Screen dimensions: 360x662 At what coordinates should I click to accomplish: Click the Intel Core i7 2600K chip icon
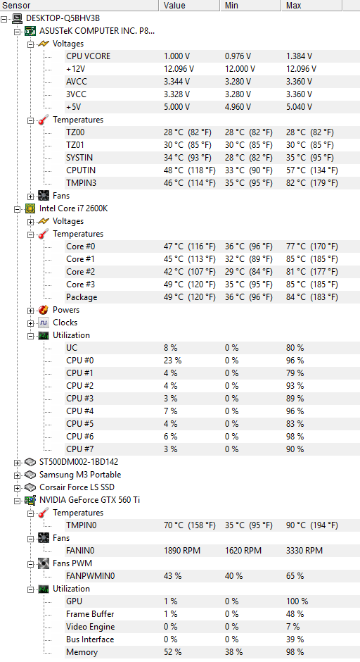coord(30,208)
